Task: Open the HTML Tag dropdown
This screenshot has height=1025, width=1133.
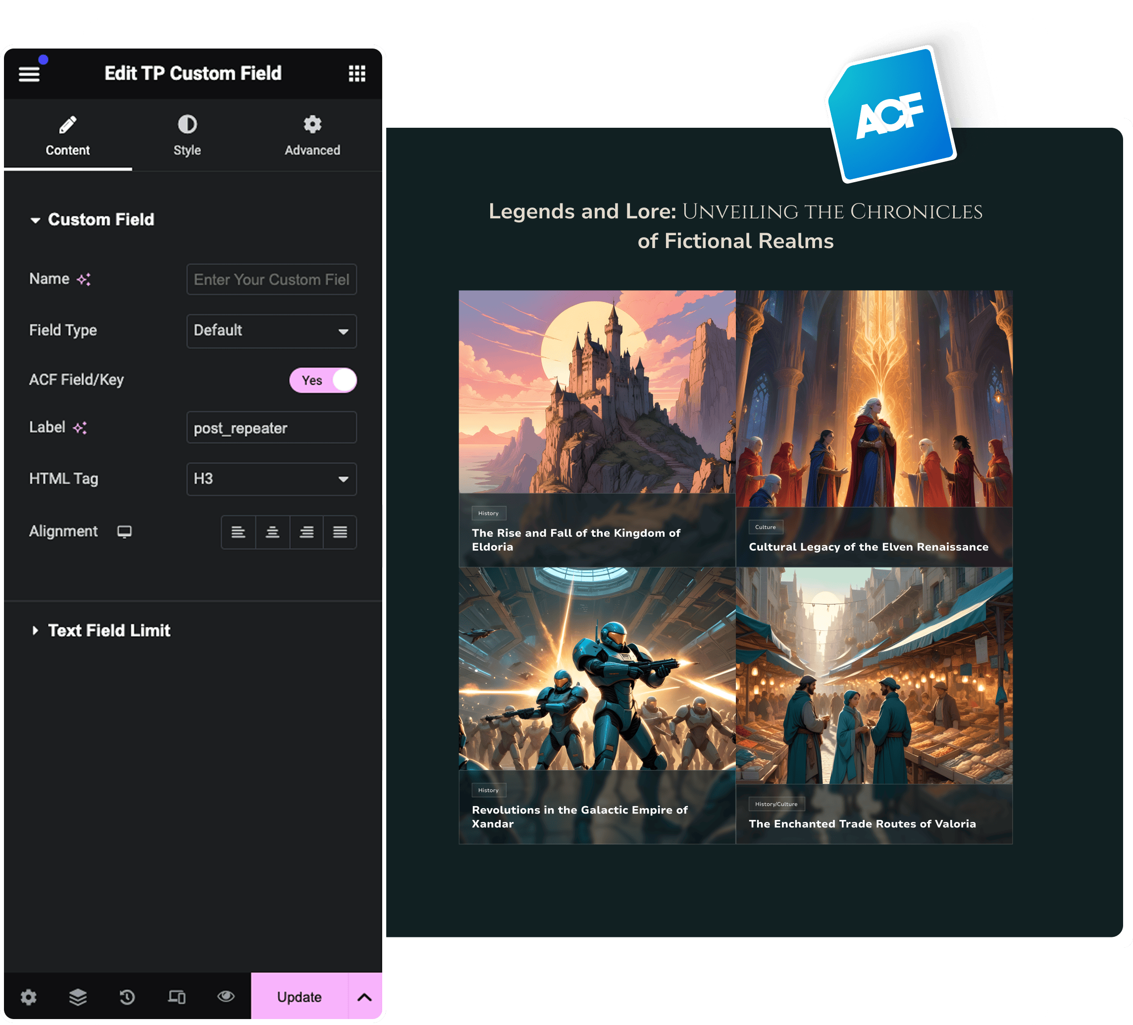Action: pos(271,479)
